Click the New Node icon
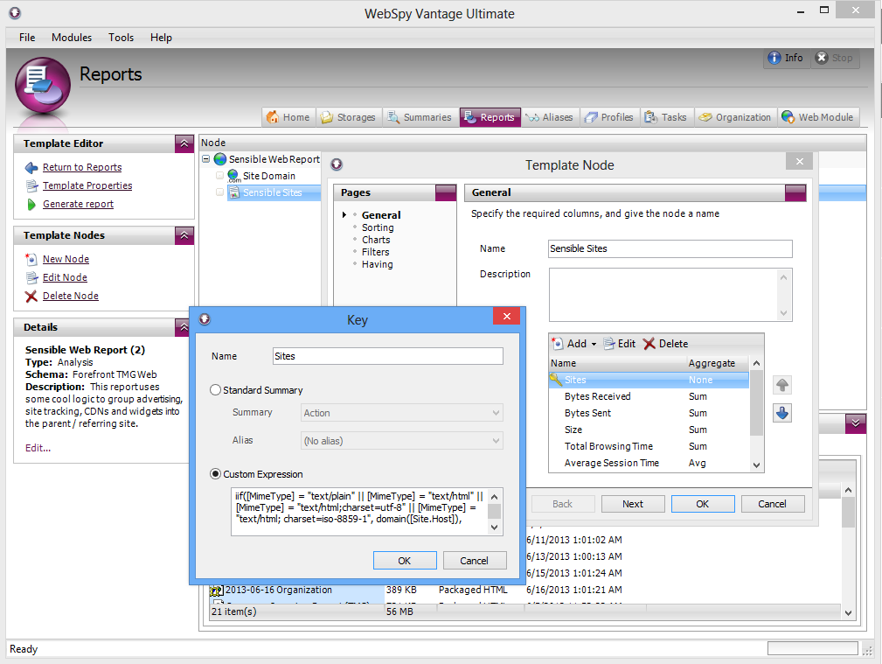The height and width of the screenshot is (664, 882). 31,259
